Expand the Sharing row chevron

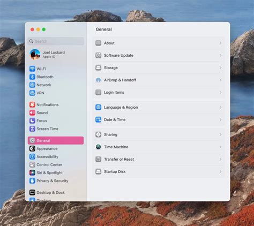pyautogui.click(x=220, y=134)
